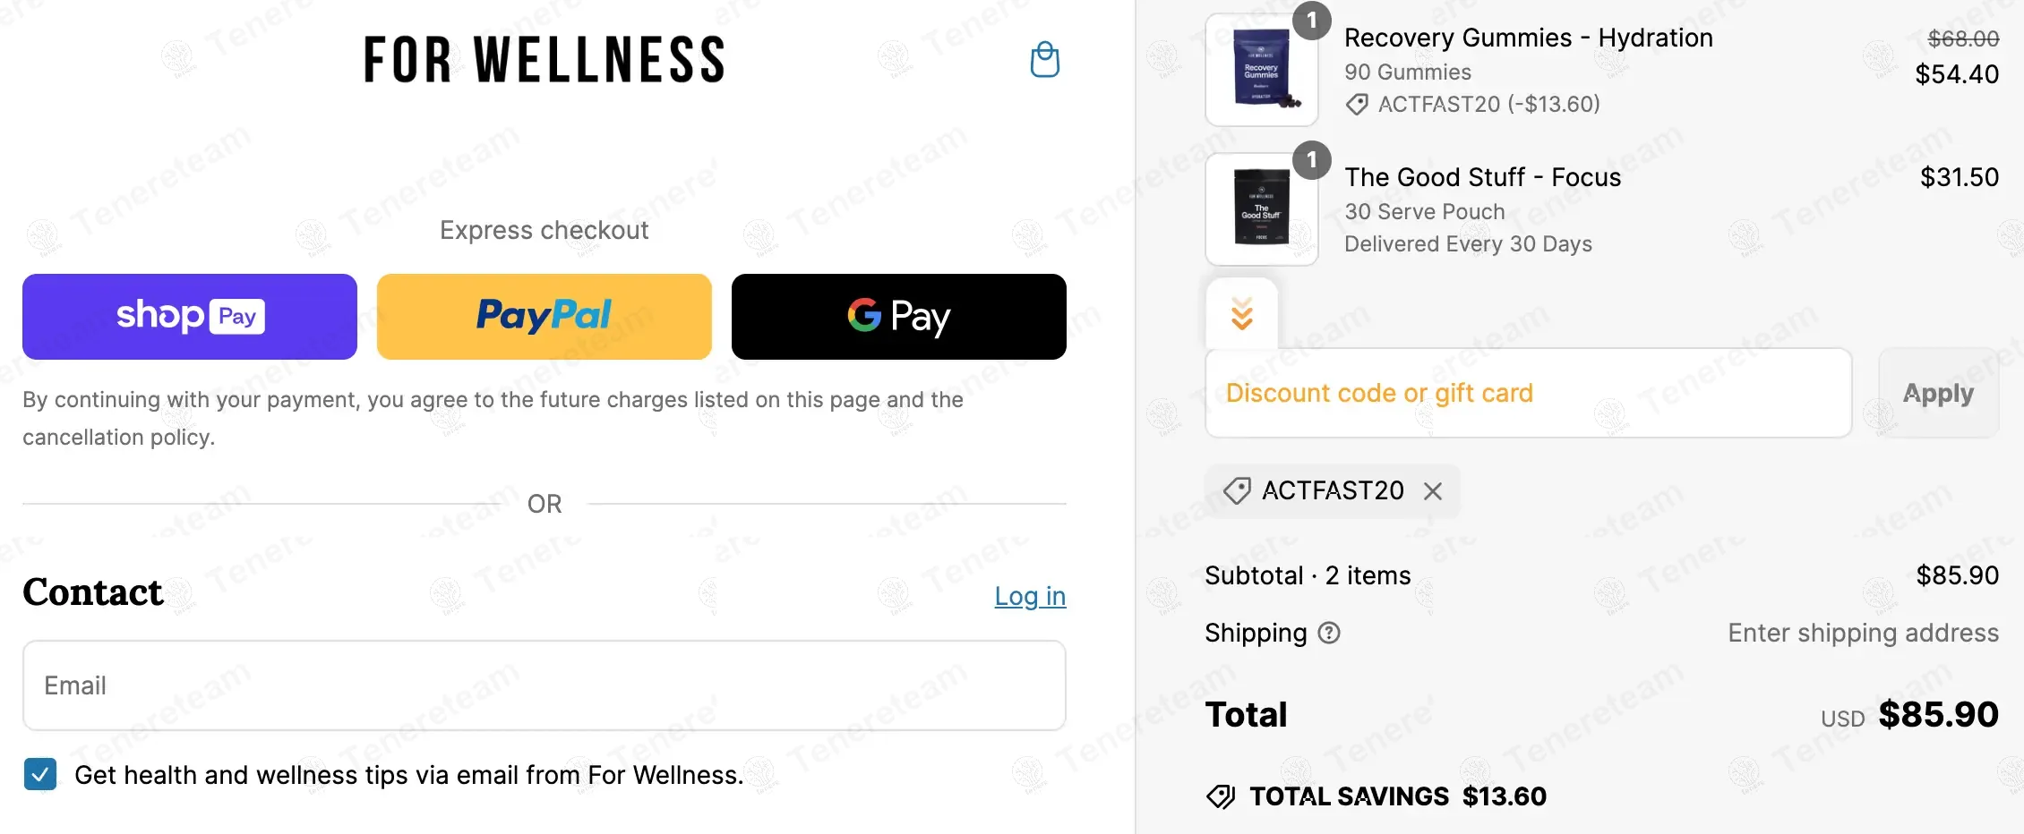2024x834 pixels.
Task: Open the shopping bag cart icon
Action: point(1044,60)
